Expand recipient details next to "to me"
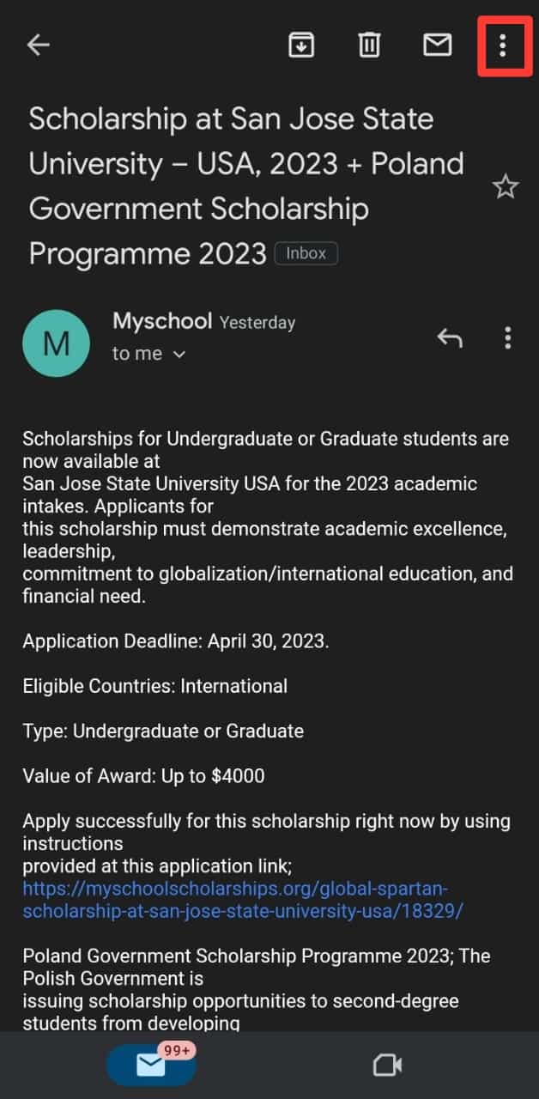The image size is (539, 1099). pyautogui.click(x=179, y=355)
